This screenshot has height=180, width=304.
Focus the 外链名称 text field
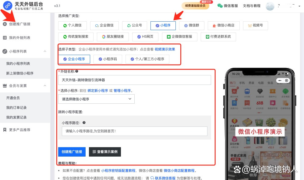tap(135, 80)
